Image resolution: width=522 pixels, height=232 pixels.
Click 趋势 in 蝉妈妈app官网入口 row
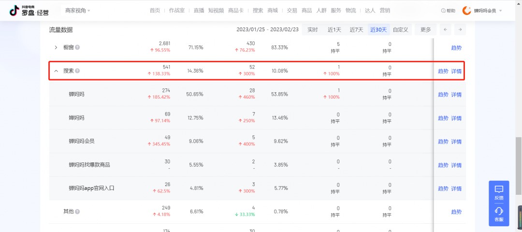click(x=443, y=188)
